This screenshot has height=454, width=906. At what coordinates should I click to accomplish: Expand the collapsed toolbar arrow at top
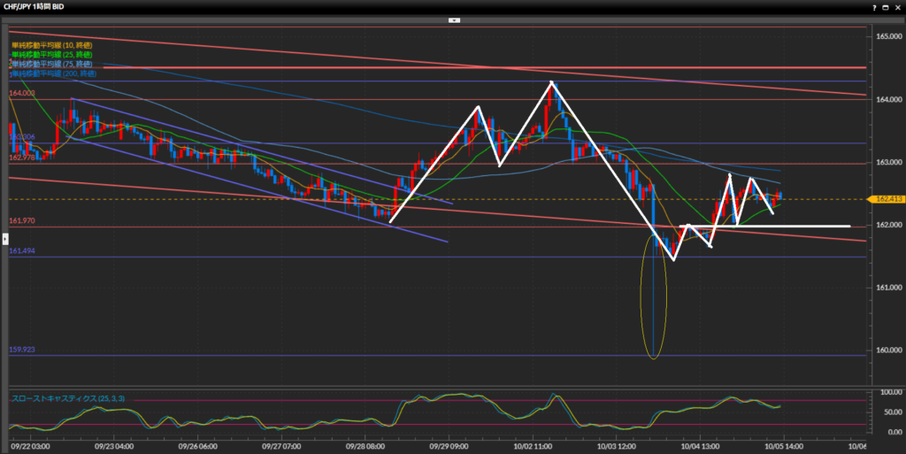click(x=453, y=19)
